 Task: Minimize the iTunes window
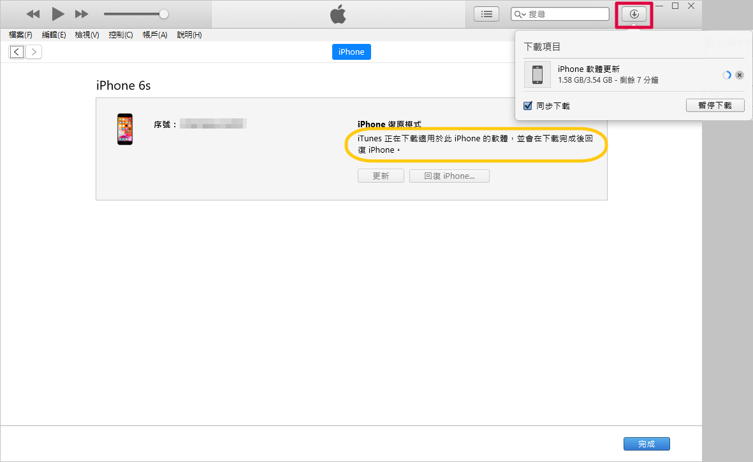pos(659,6)
